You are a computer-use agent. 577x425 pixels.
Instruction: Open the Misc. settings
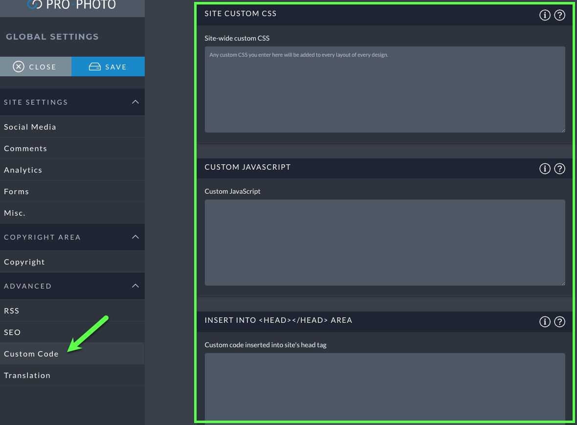tap(72, 213)
